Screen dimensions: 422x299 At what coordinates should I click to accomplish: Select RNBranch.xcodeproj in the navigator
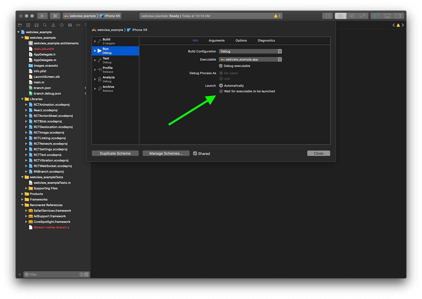49,172
